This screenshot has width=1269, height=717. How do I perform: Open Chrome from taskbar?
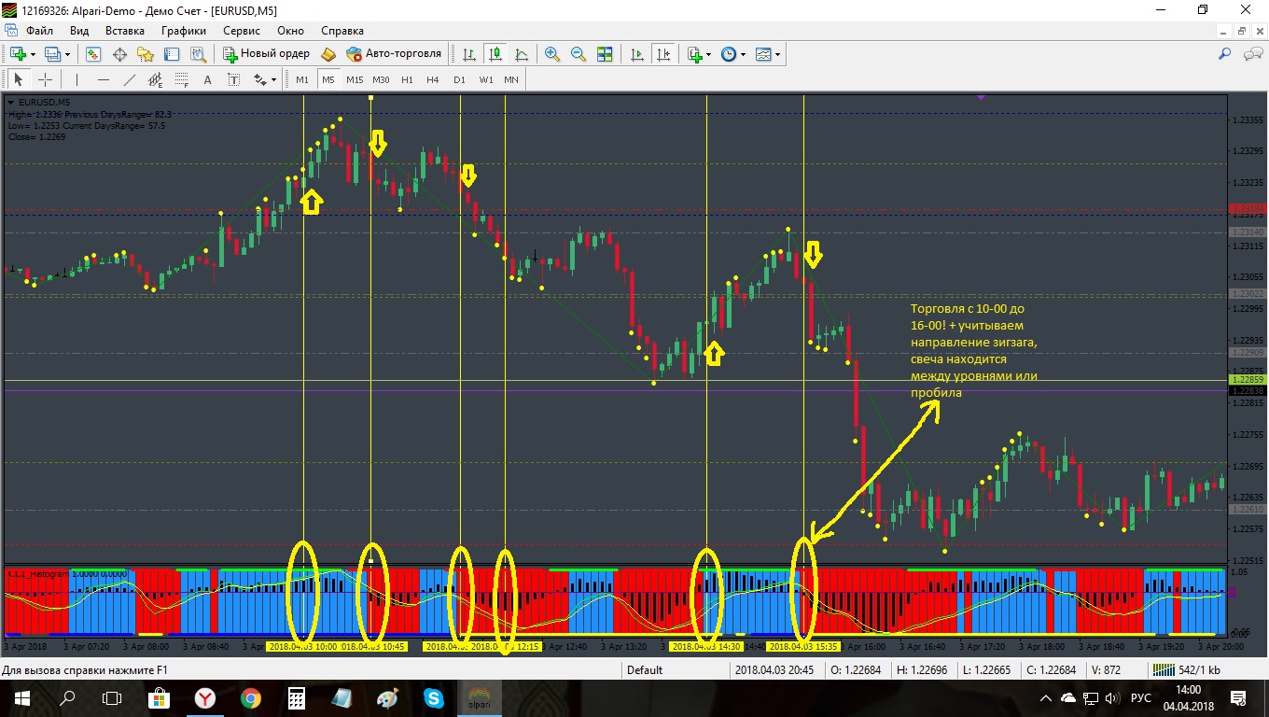click(250, 697)
